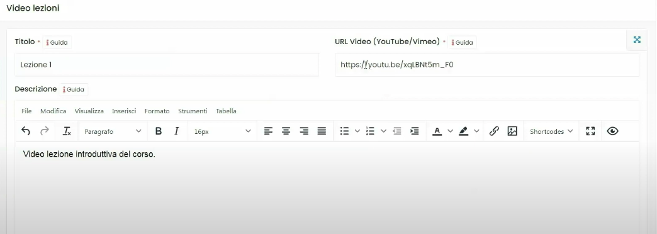
Task: Open the Shortcodes dropdown
Action: 551,131
